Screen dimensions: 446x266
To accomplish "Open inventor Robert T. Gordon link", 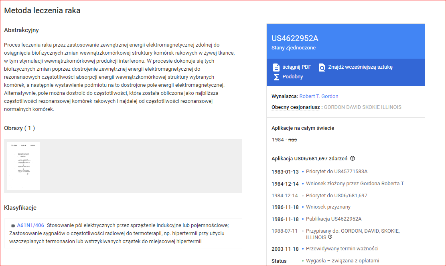I will (x=318, y=96).
